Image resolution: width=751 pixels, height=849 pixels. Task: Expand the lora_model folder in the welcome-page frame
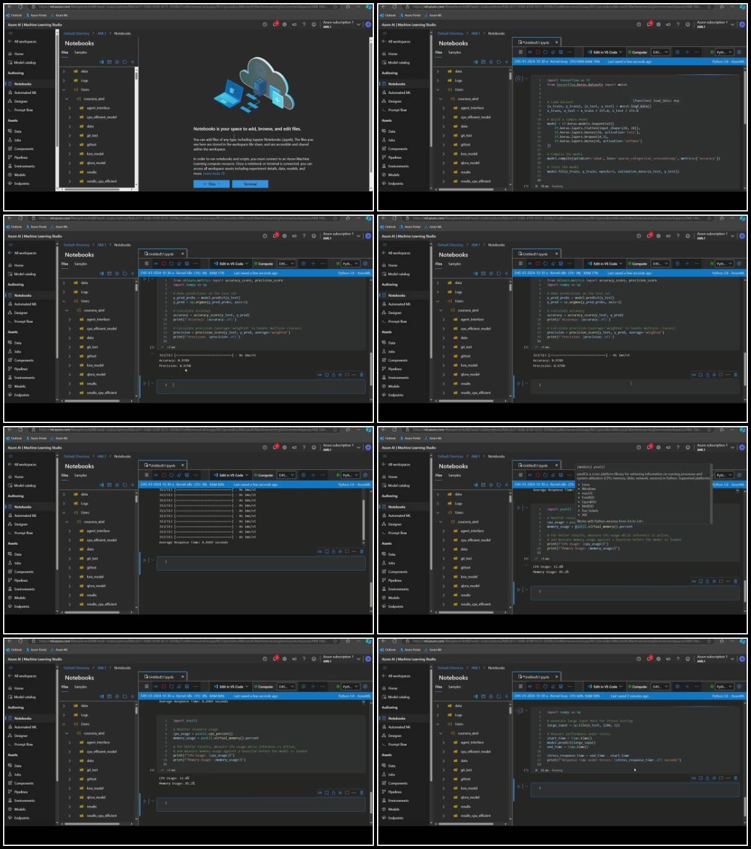[69, 154]
